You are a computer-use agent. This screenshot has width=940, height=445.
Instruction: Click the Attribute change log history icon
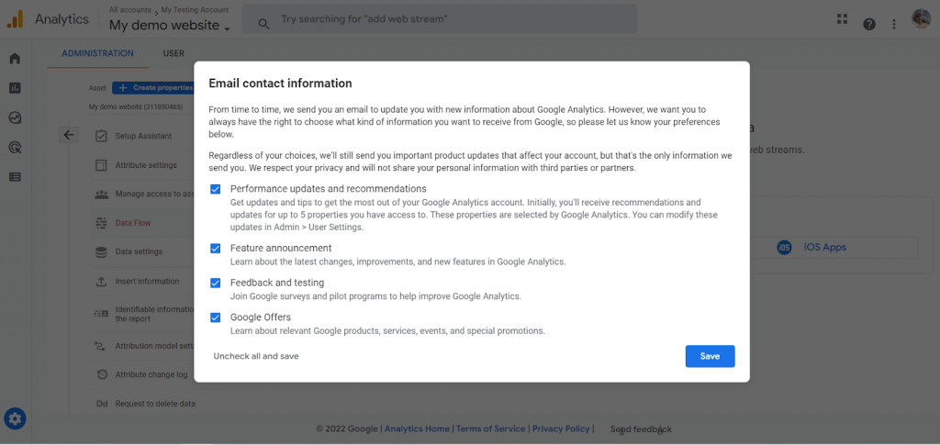pos(103,375)
